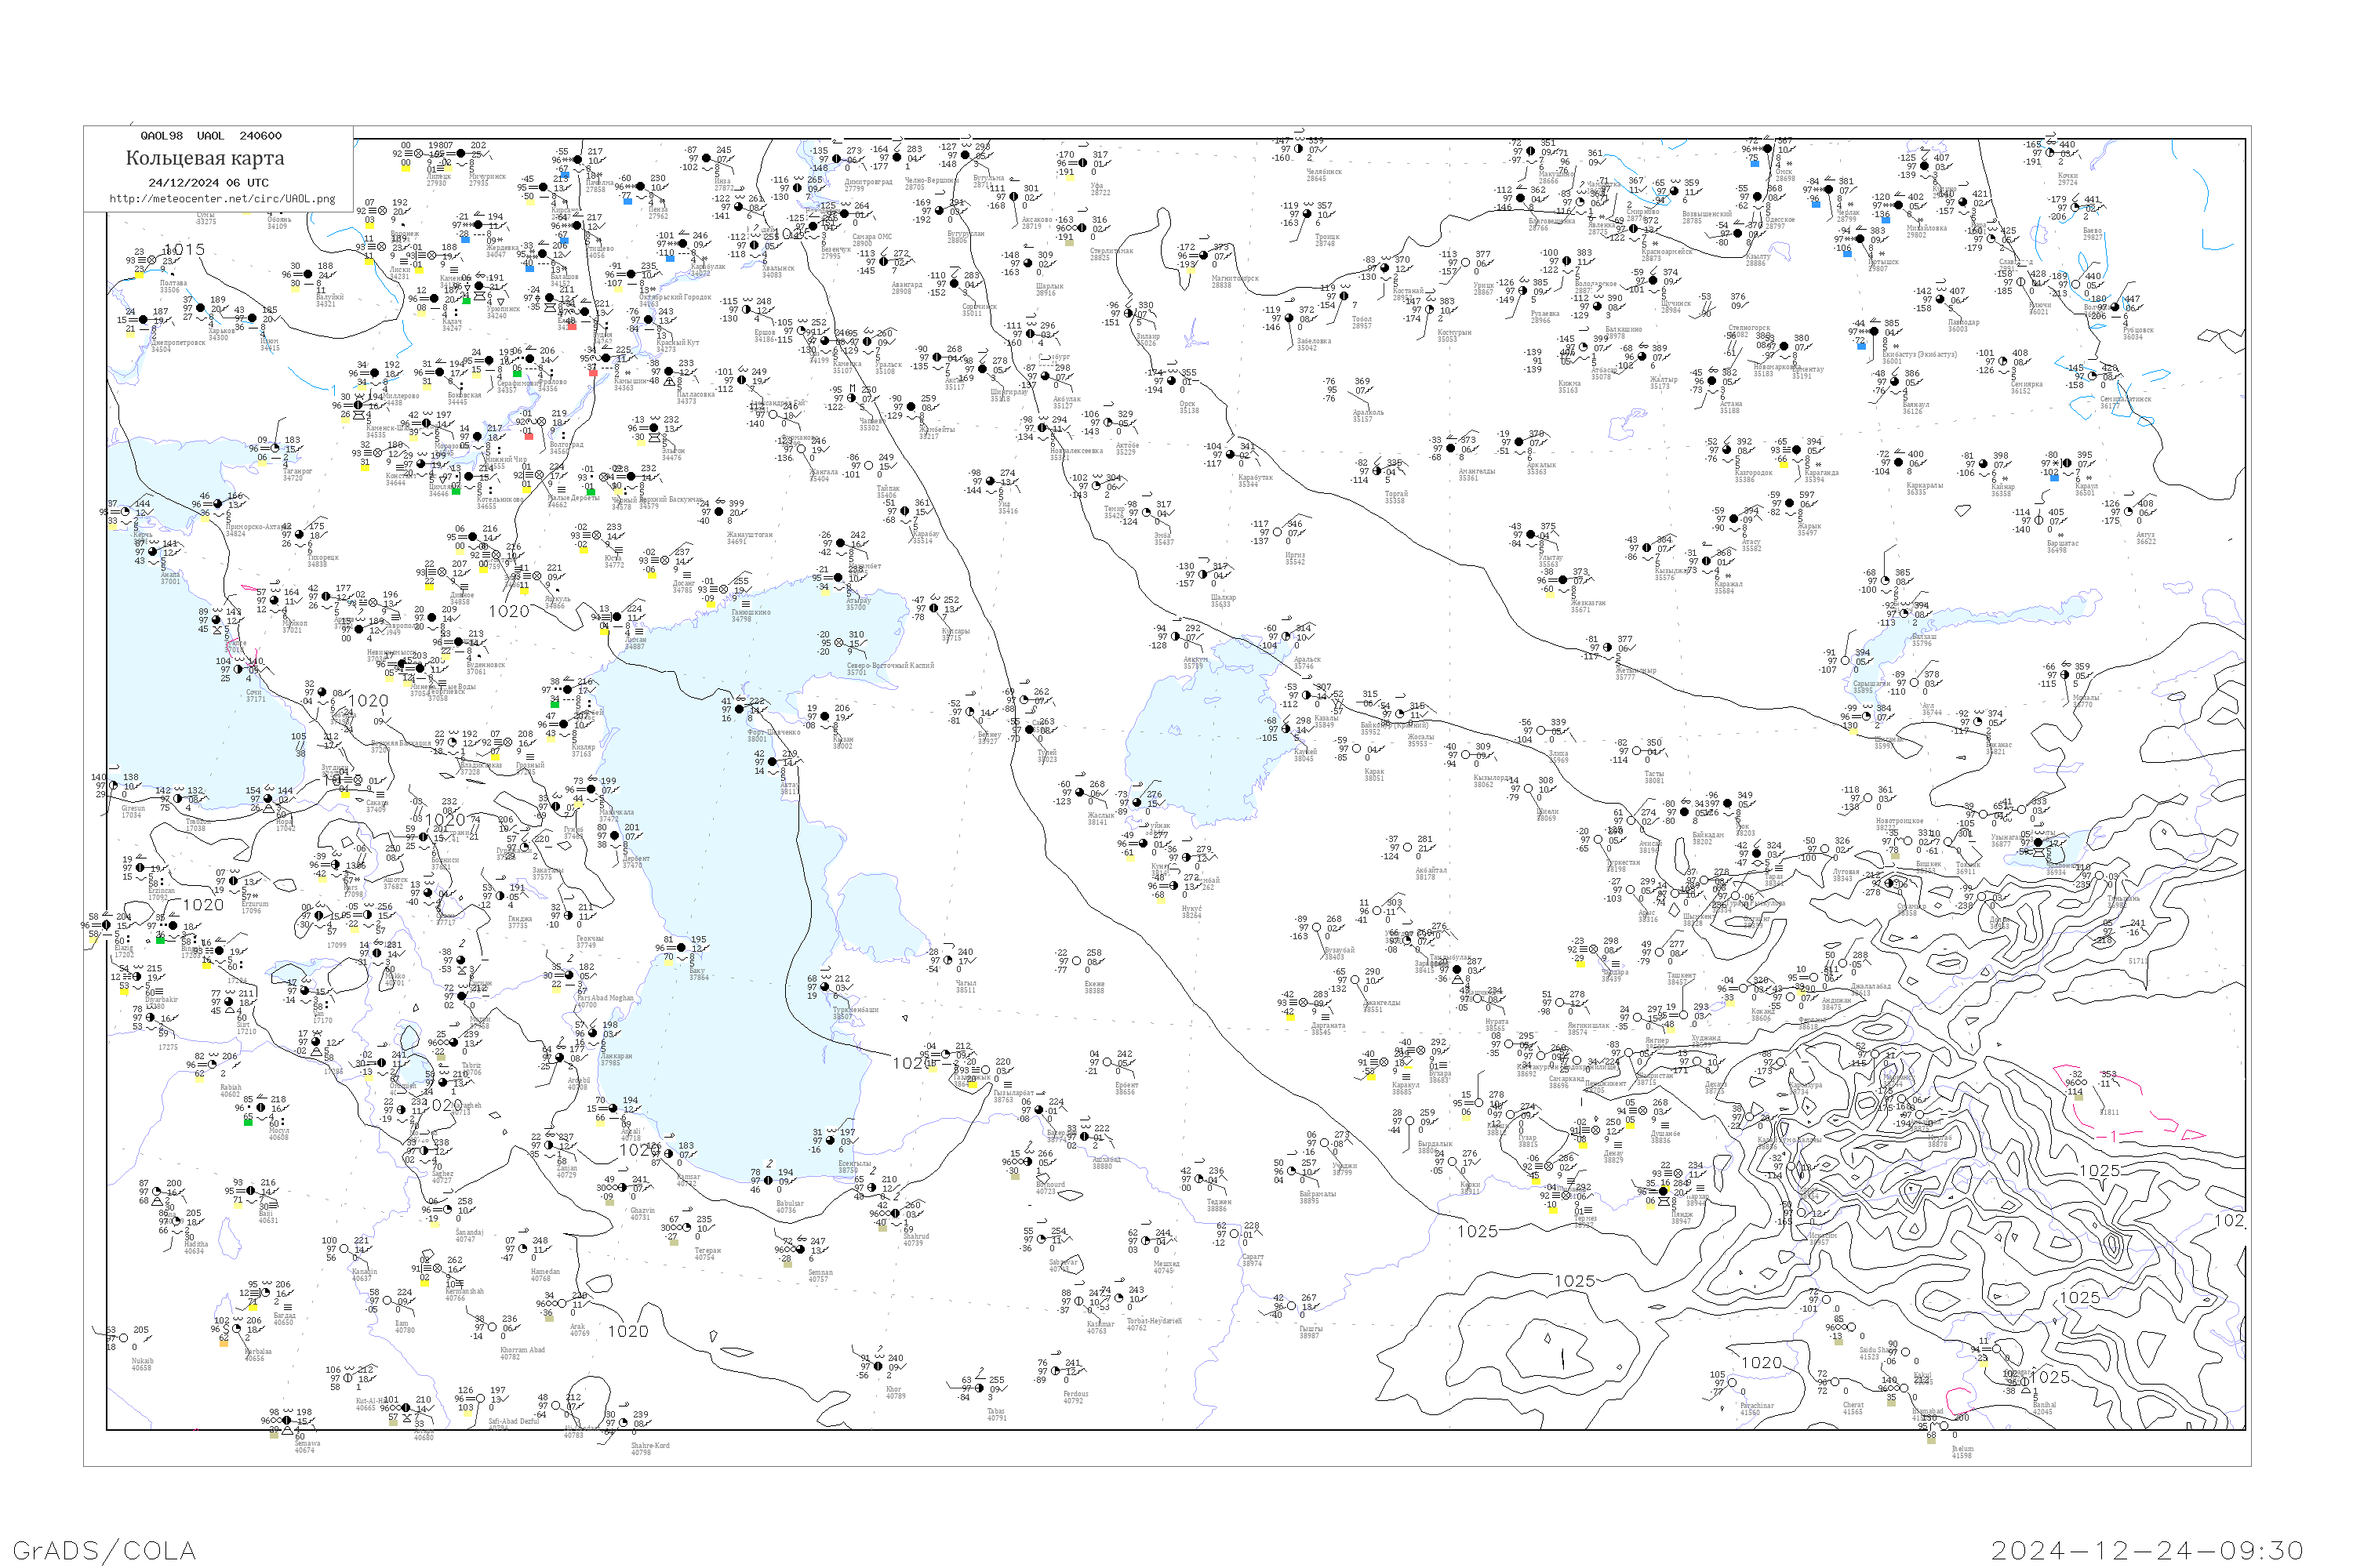Viewport: 2353px width, 1568px height.
Task: Click the Валуйки 34321 station circle
Action: pyautogui.click(x=309, y=275)
